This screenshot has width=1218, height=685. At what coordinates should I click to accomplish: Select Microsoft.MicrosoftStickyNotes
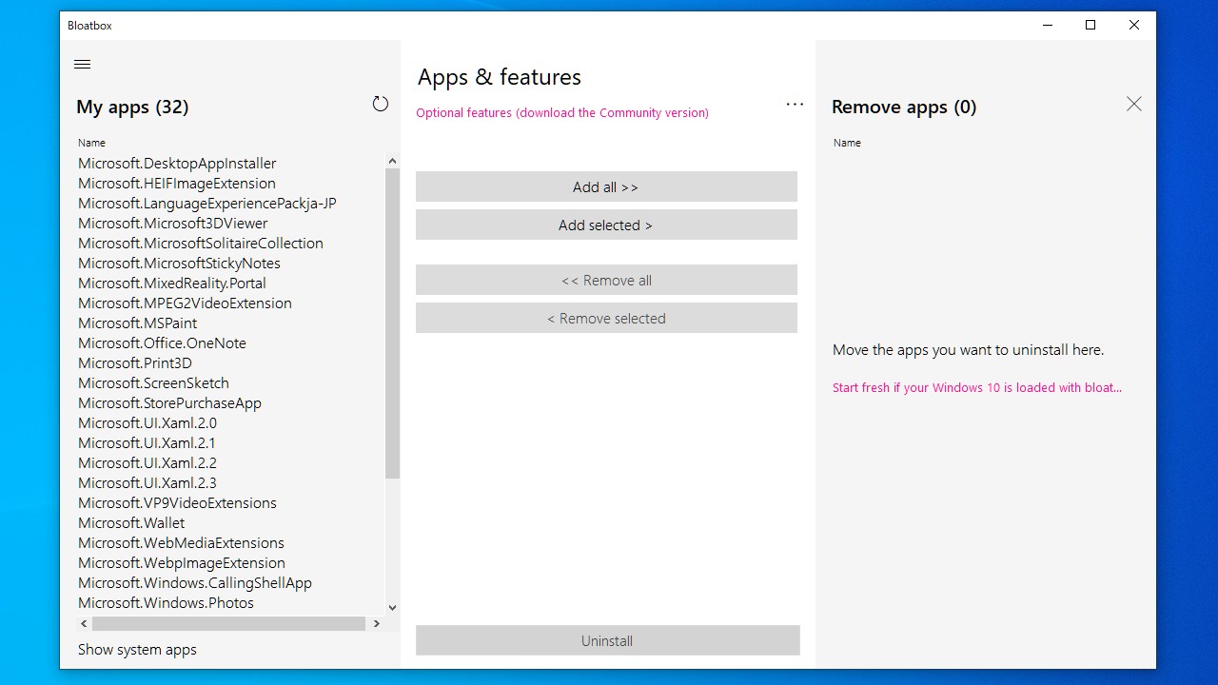tap(179, 264)
